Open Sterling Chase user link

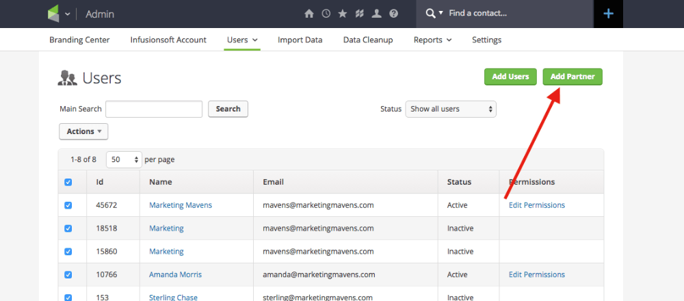tap(174, 298)
